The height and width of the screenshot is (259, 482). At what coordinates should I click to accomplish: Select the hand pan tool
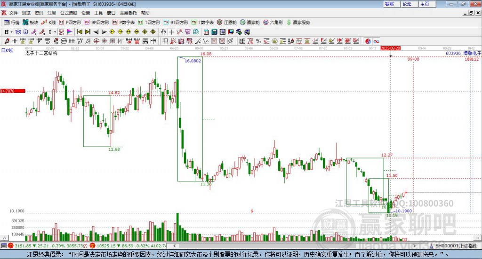click(x=163, y=32)
